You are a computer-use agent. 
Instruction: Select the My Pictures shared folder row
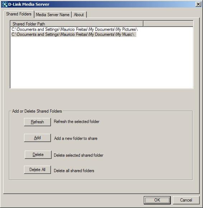click(75, 29)
